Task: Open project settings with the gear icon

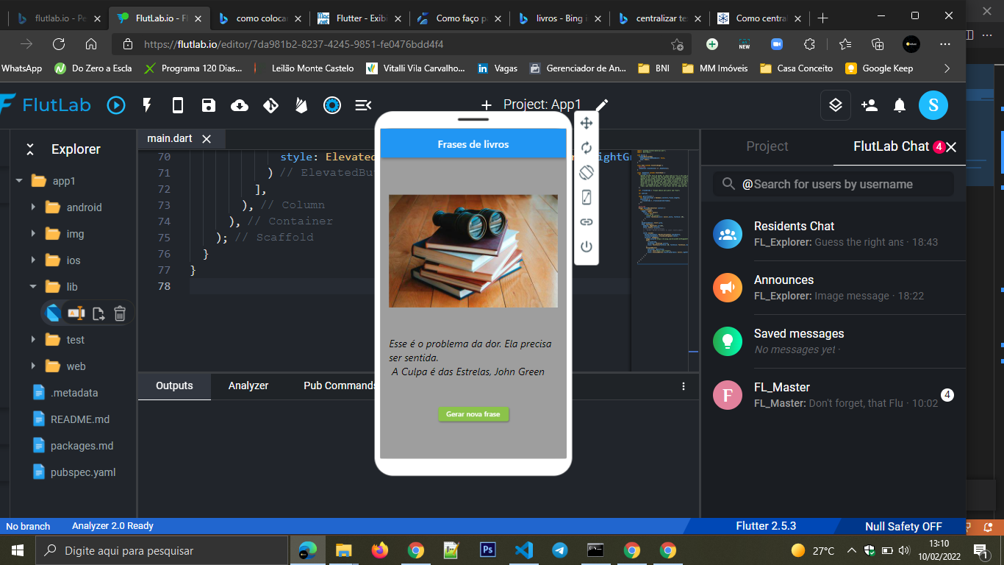Action: [x=332, y=105]
